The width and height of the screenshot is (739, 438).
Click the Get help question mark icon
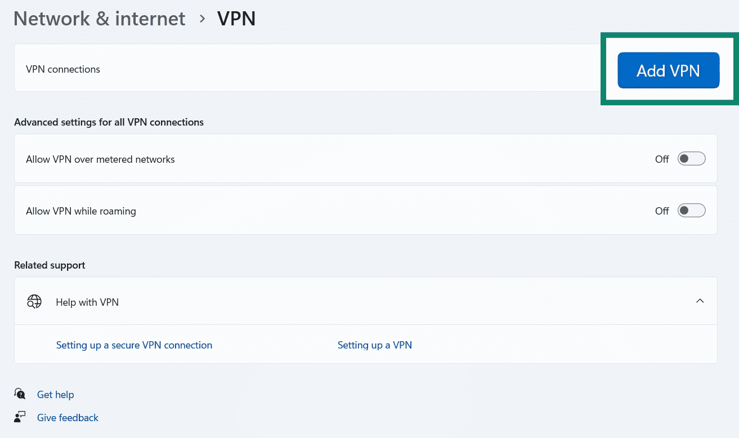pos(19,394)
